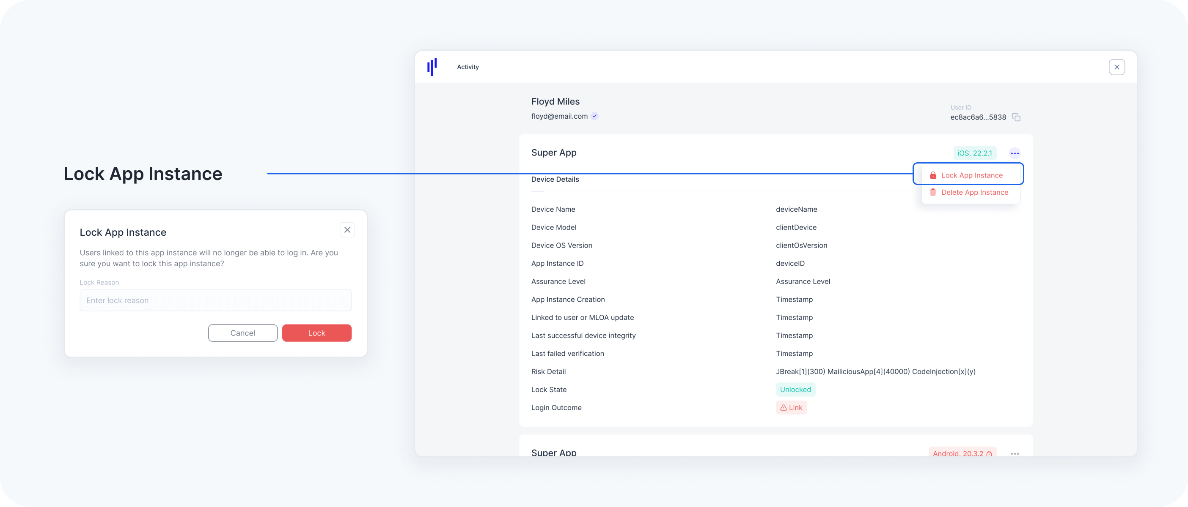Open the Android Super App three-dot menu
This screenshot has height=507, width=1188.
(1015, 453)
